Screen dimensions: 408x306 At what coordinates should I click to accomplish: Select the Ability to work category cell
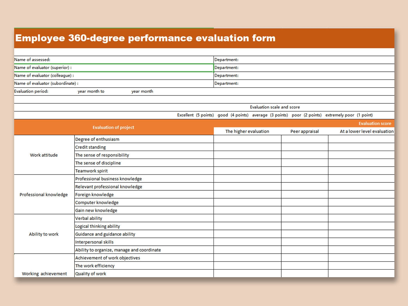(44, 234)
